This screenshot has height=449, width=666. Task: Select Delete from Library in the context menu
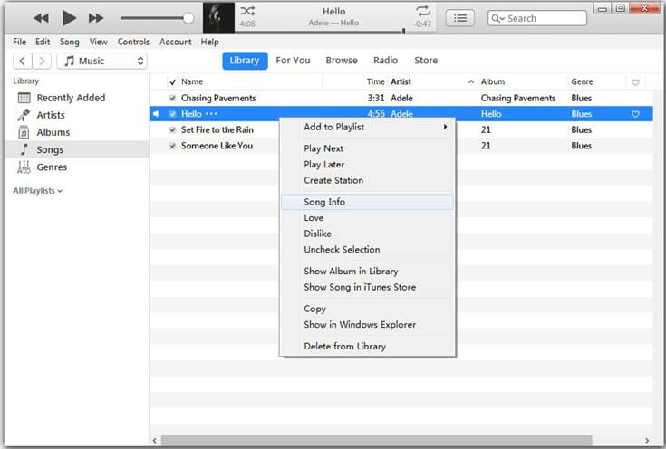(x=344, y=346)
